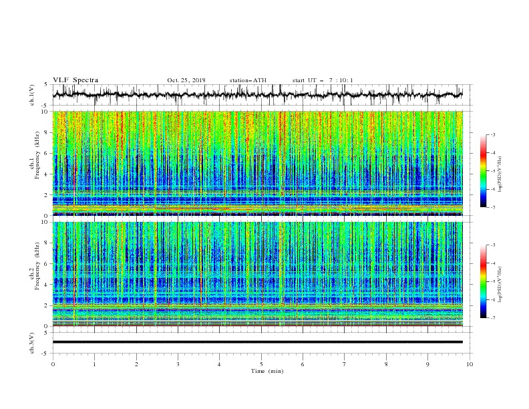Click the time axis tick label "4"
Viewport: 529px width, 409px height.
pyautogui.click(x=219, y=364)
